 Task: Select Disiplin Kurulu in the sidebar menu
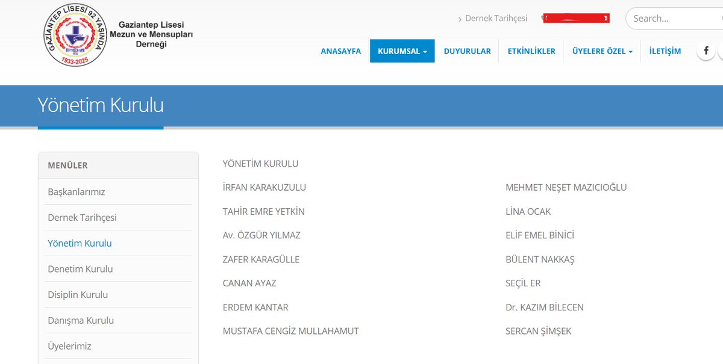pos(78,295)
